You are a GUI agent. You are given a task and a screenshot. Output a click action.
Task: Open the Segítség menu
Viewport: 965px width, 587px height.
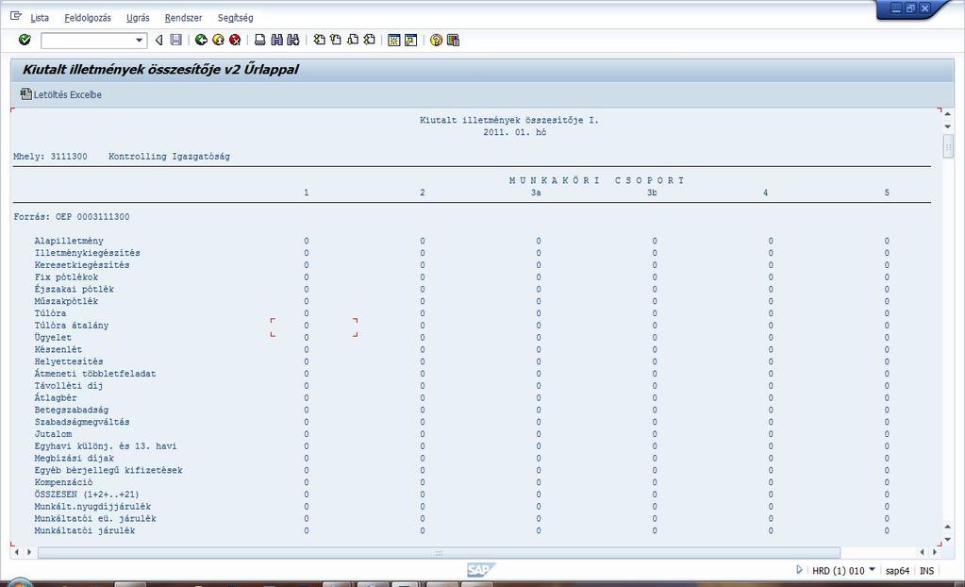(235, 18)
